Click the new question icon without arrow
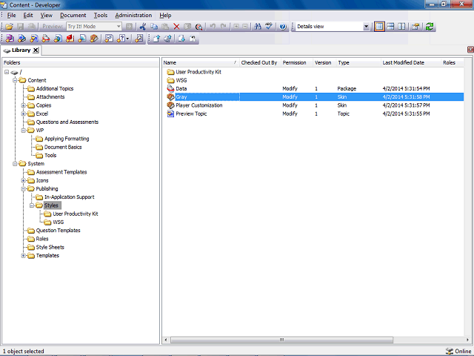The image size is (474, 356). click(109, 39)
